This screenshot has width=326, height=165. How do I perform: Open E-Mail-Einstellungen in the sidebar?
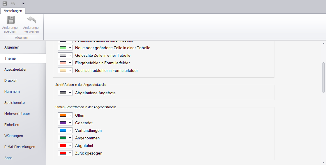click(x=20, y=147)
